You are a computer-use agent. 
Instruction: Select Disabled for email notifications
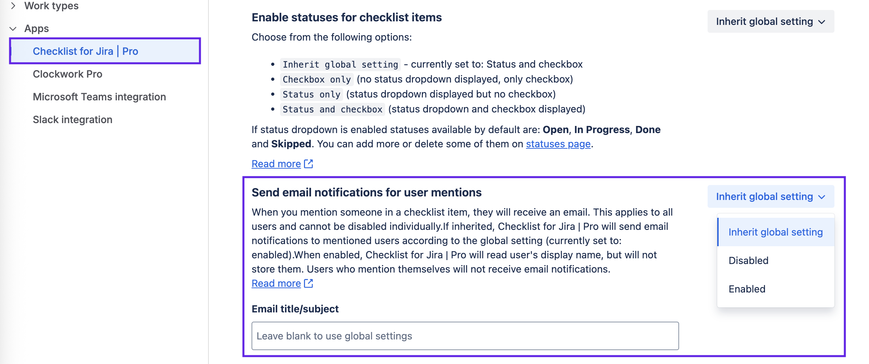click(748, 260)
